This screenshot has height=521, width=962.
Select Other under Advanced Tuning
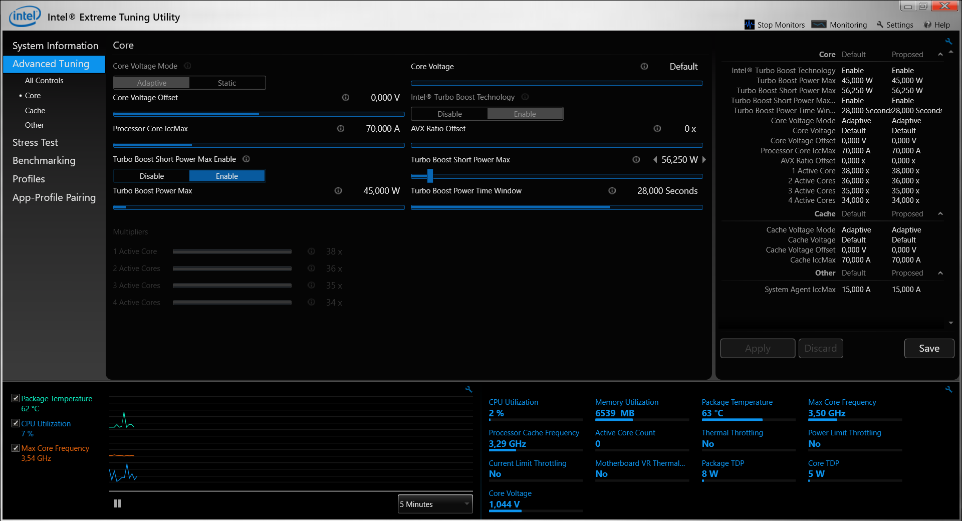[x=35, y=125]
